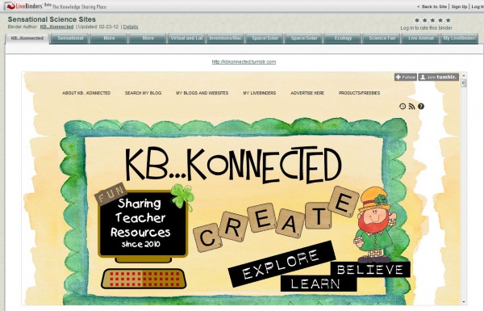Image resolution: width=484 pixels, height=311 pixels.
Task: Open the Inventions/Mac tab
Action: tap(226, 38)
